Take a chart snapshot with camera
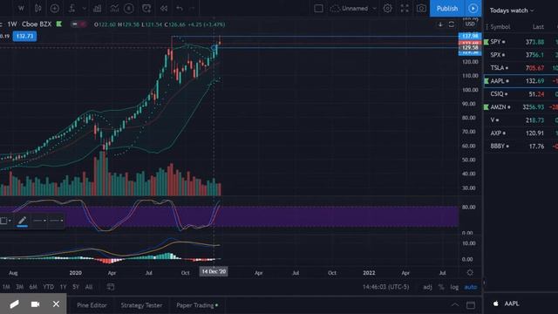This screenshot has height=314, width=558. [x=421, y=8]
